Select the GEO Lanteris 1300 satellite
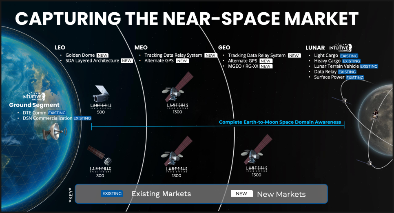Image resolution: width=394 pixels, height=213 pixels. click(x=256, y=149)
